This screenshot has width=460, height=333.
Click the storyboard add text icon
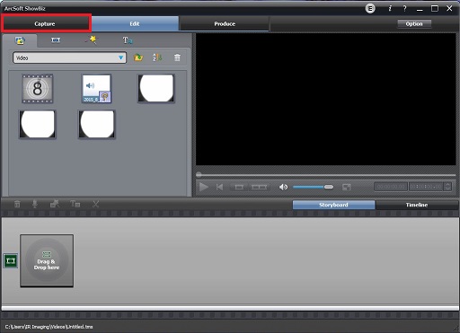pyautogui.click(x=75, y=204)
